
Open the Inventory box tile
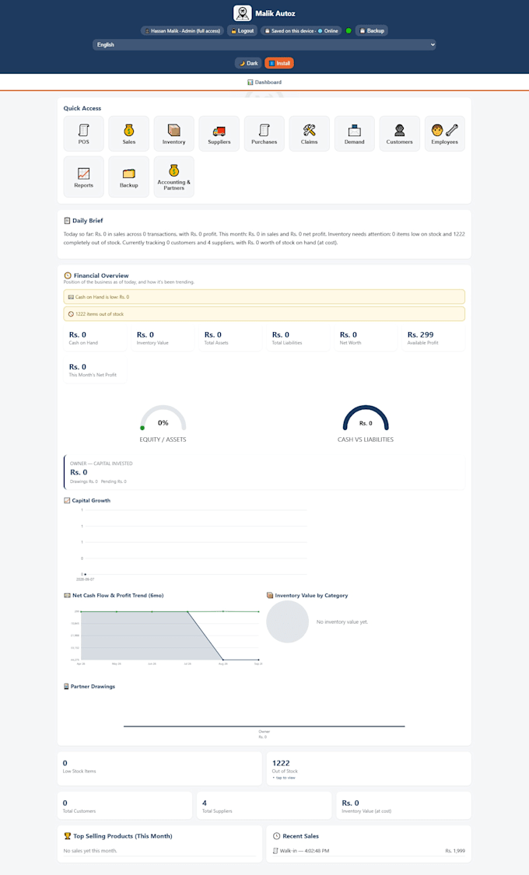point(174,133)
